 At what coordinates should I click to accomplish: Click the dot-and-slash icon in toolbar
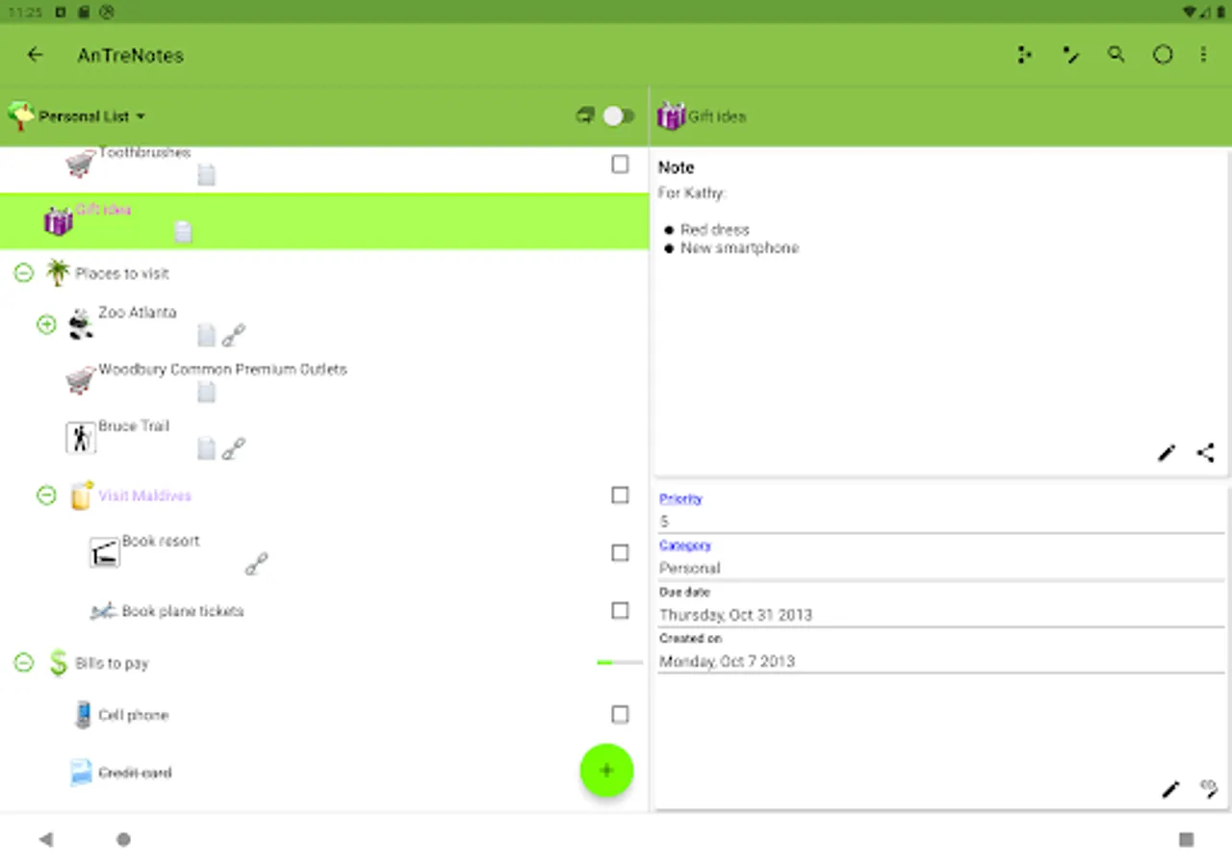1070,55
